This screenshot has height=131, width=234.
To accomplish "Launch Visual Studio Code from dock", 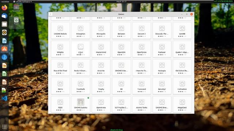I will [4, 99].
